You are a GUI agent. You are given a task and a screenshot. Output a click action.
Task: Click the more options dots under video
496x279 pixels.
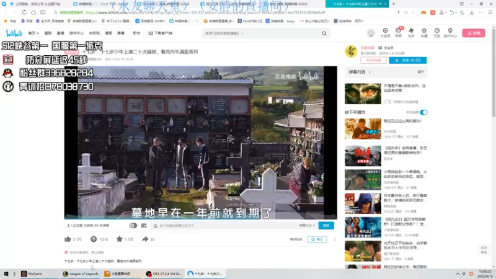point(335,239)
